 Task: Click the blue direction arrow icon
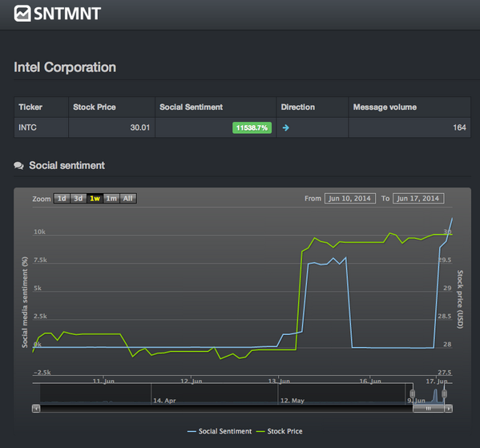[x=285, y=127]
